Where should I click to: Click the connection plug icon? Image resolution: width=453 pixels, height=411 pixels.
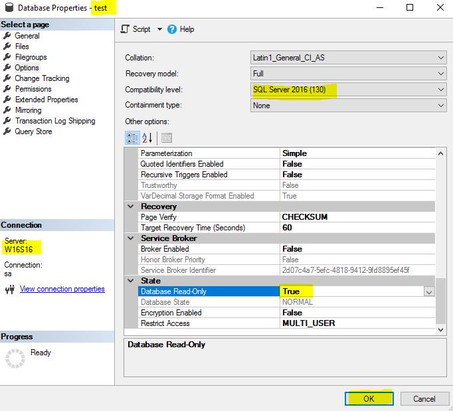pyautogui.click(x=10, y=289)
